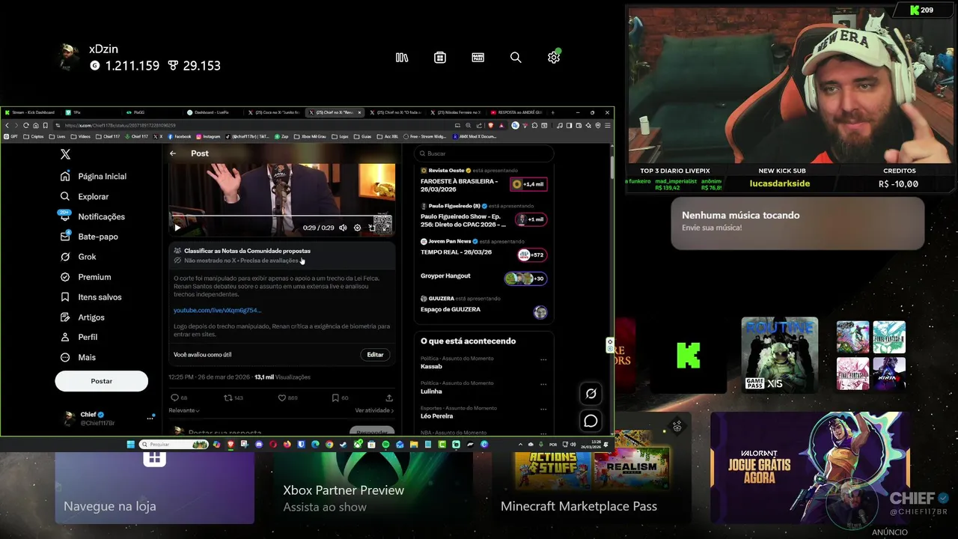Go back with the Post arrow
The width and height of the screenshot is (958, 539).
coord(173,153)
